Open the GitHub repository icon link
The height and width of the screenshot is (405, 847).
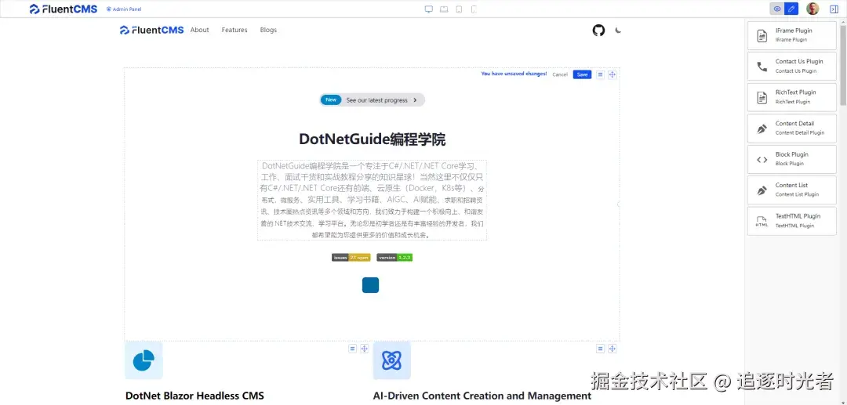pos(598,31)
